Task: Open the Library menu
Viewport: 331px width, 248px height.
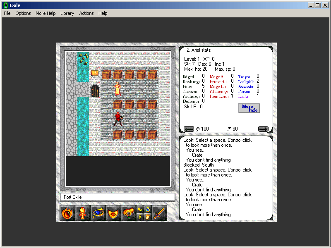Action: click(x=67, y=13)
